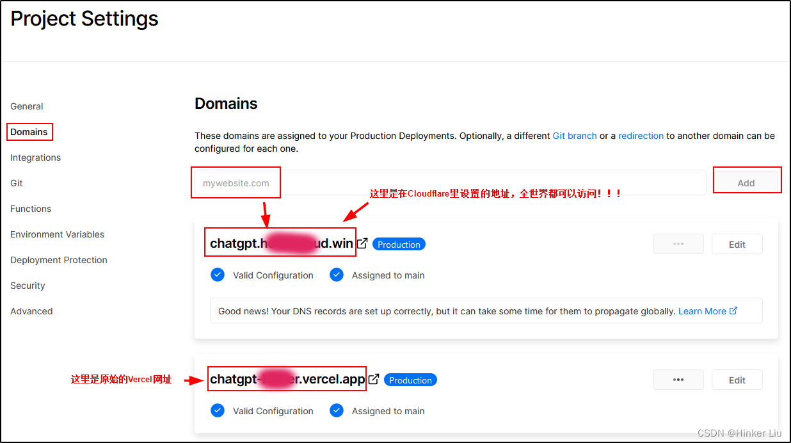The height and width of the screenshot is (443, 791).
Task: Open Environment Variables section
Action: [57, 234]
